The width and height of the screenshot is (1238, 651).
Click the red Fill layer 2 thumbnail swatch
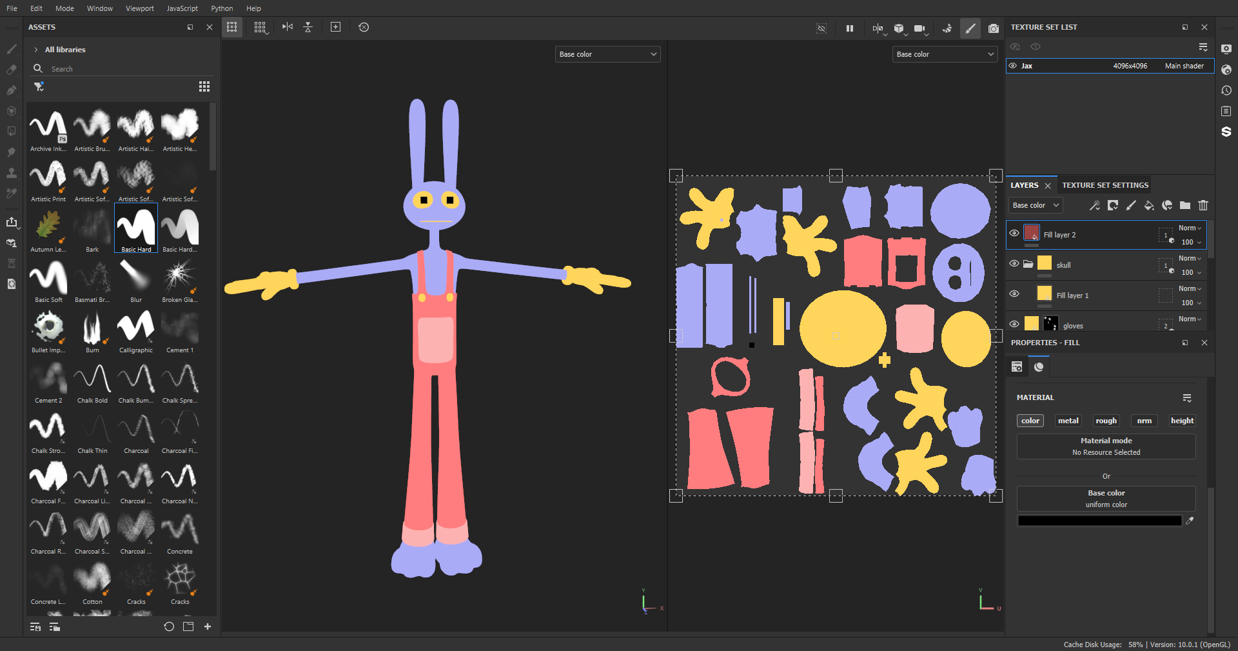(x=1032, y=233)
